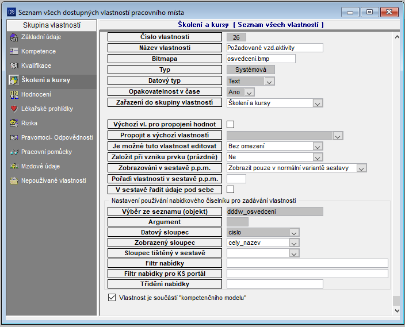Maximize the window
Screen dimensions: 405x327
coord(369,12)
